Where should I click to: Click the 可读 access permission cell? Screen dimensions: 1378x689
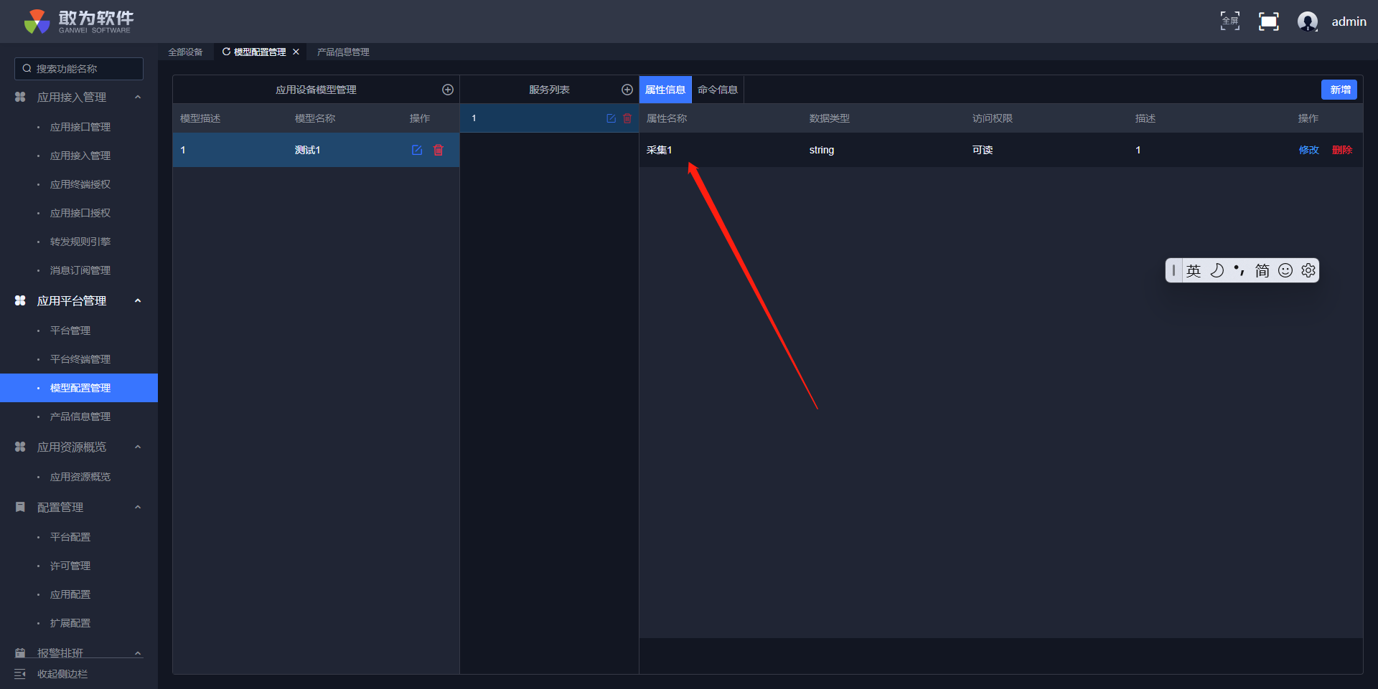[983, 150]
